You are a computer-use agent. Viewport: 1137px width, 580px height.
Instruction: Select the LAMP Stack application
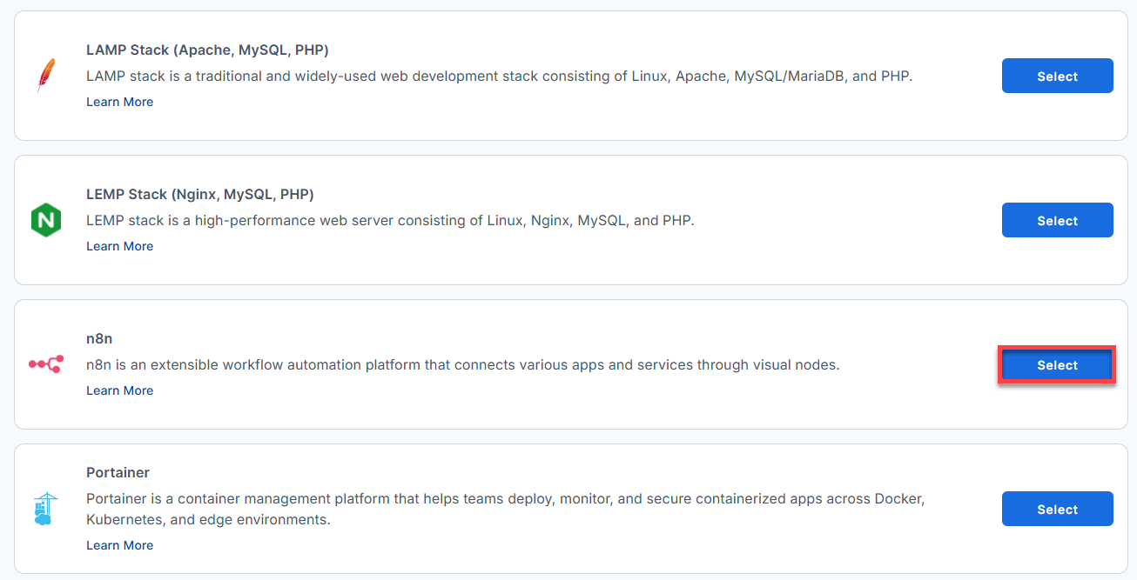point(1057,76)
